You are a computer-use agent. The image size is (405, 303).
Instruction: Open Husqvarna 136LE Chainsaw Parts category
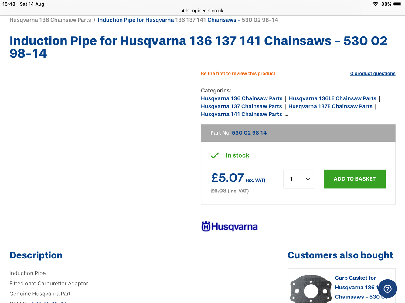click(332, 98)
